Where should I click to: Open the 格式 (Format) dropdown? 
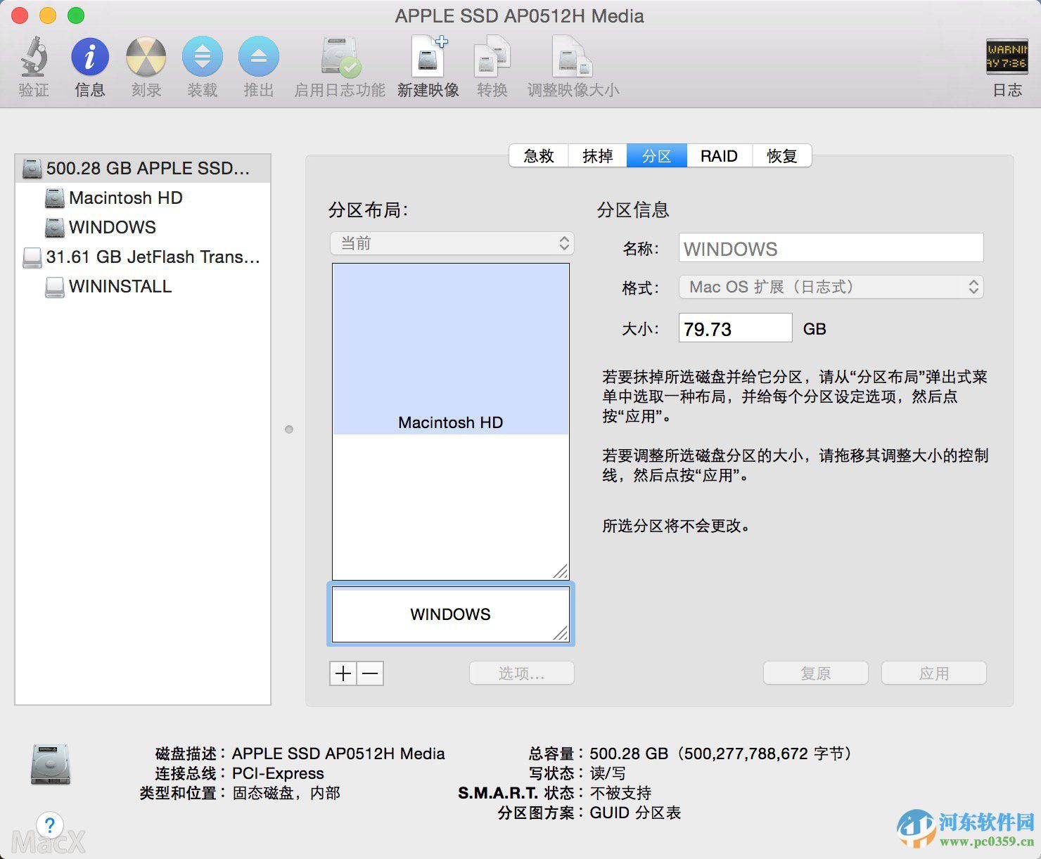tap(830, 287)
